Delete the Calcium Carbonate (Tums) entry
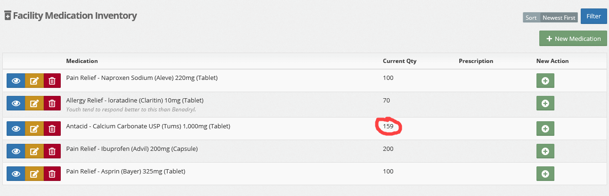This screenshot has height=196, width=609. coord(52,128)
